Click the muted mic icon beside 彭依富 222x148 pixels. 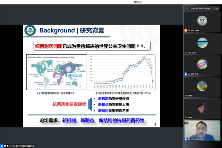click(186, 117)
